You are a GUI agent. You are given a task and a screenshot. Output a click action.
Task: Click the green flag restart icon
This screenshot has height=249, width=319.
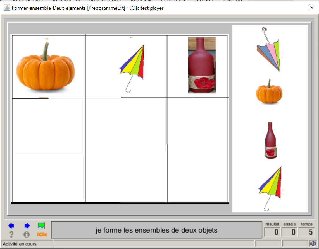pyautogui.click(x=41, y=225)
